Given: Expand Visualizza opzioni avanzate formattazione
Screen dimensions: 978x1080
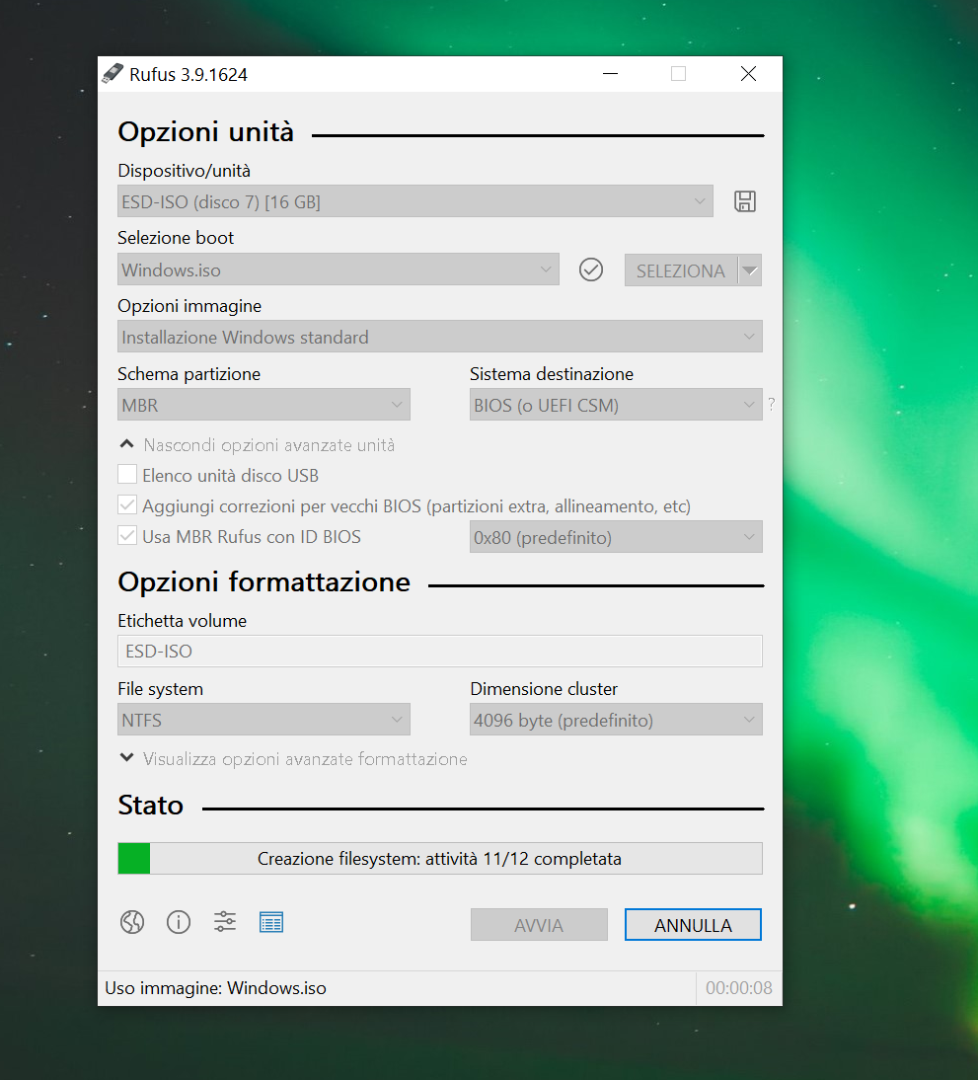Looking at the screenshot, I should [x=293, y=759].
